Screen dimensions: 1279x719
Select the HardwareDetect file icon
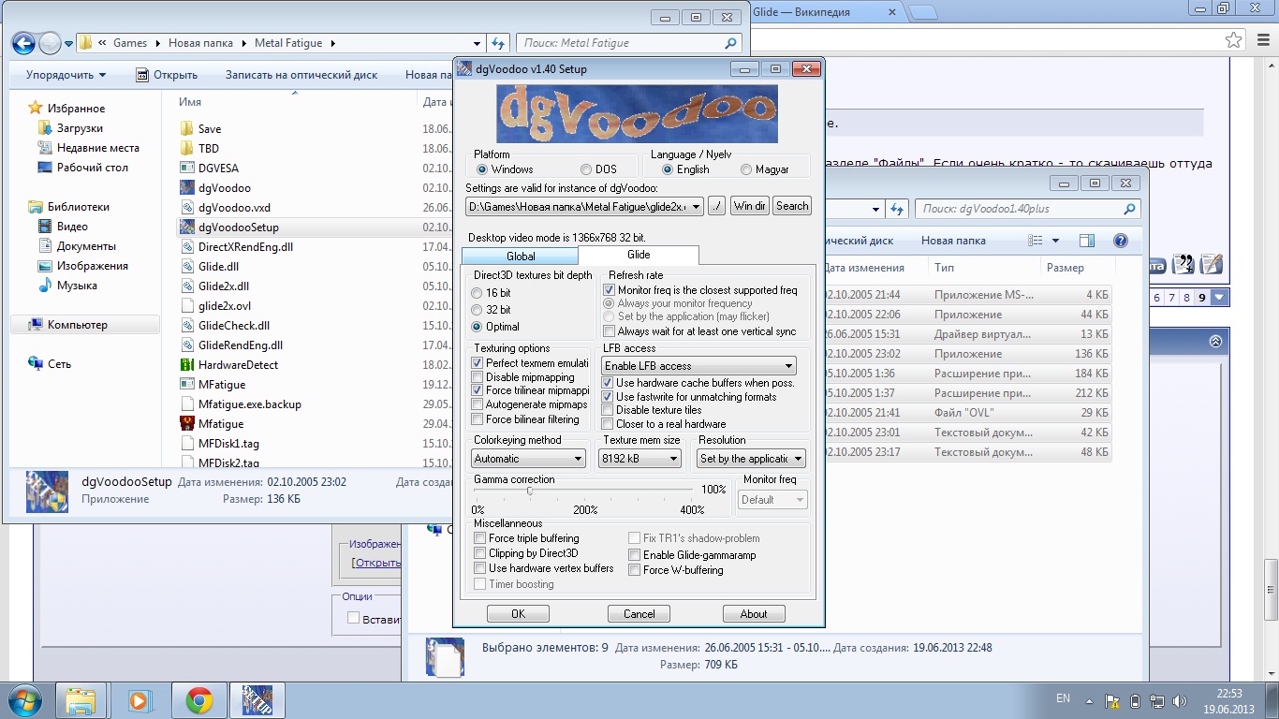[x=185, y=365]
